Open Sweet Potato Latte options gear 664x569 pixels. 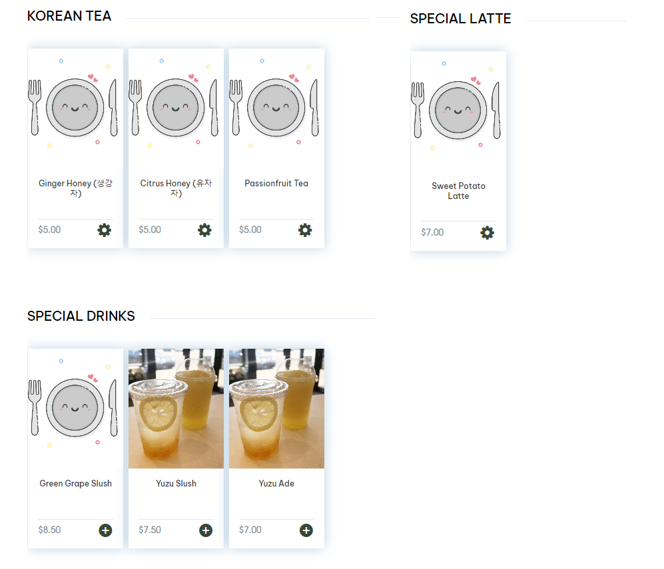pos(488,233)
